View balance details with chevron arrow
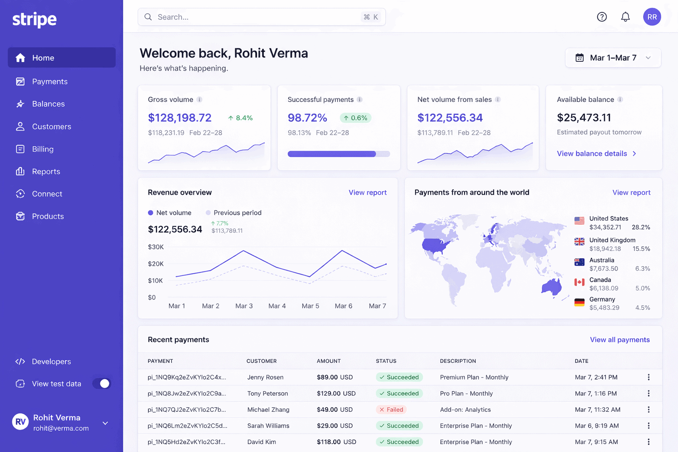Screen dimensions: 678x452 pos(596,154)
